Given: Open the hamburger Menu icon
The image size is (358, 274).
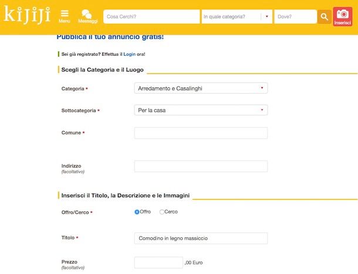Looking at the screenshot, I should (65, 16).
